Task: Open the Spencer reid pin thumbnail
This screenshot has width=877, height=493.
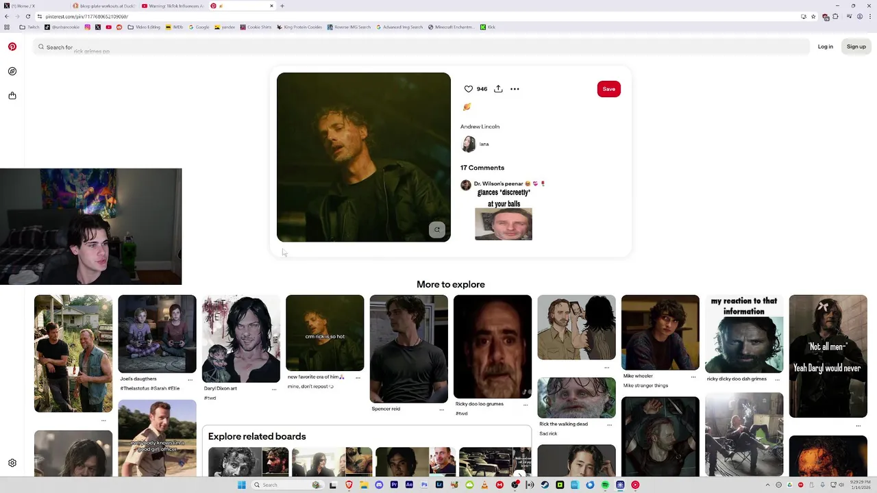Action: point(409,349)
